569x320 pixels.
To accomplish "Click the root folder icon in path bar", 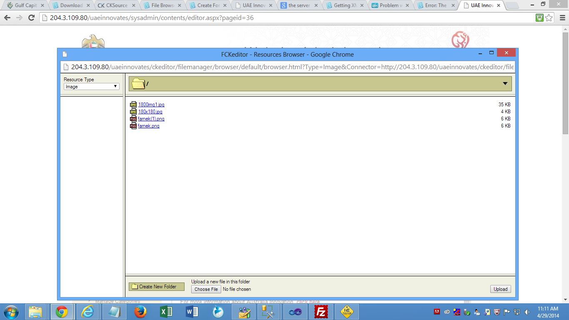I will [138, 84].
